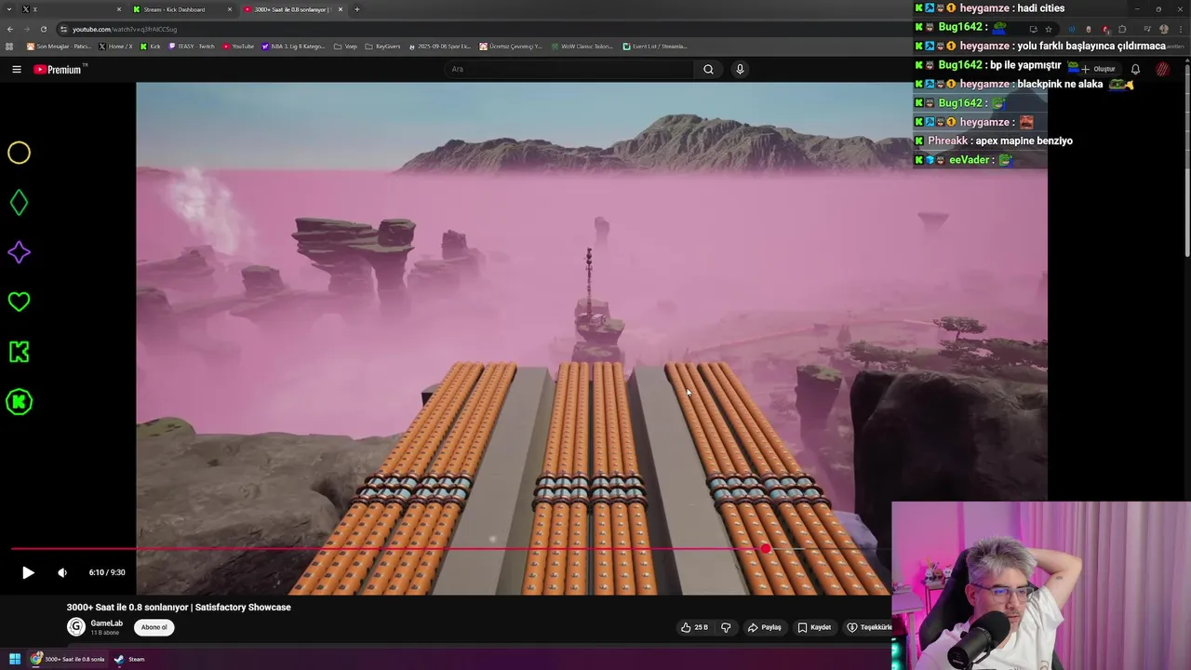
Task: Expand the Vorp bookmarks folder
Action: pyautogui.click(x=346, y=46)
